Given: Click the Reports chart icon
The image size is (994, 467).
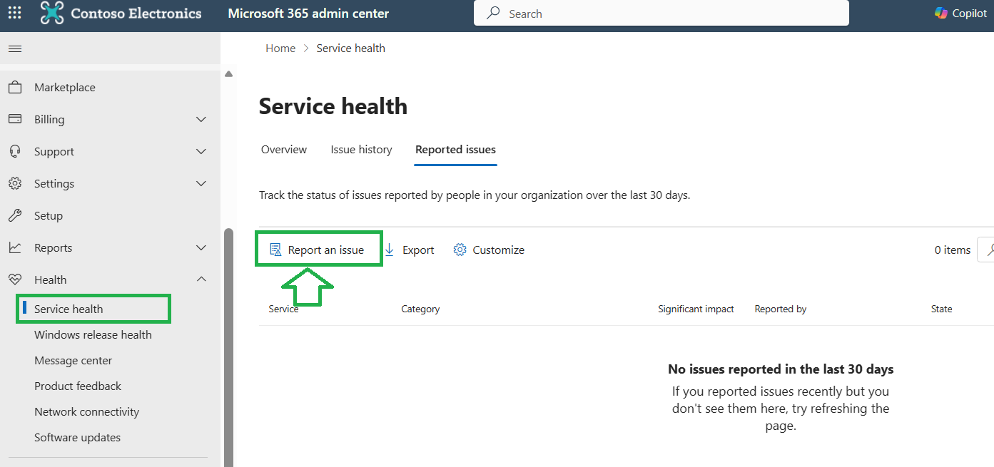Looking at the screenshot, I should [15, 247].
